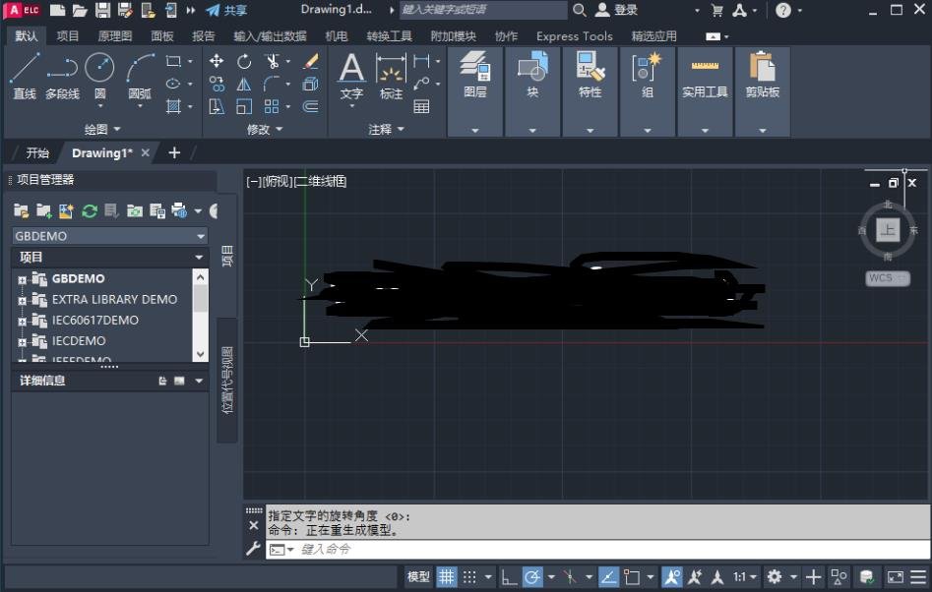The height and width of the screenshot is (592, 932).
Task: Click the WCS button under ViewCube
Action: 888,278
